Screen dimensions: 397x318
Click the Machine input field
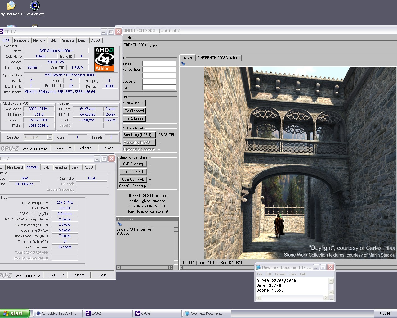coord(159,64)
